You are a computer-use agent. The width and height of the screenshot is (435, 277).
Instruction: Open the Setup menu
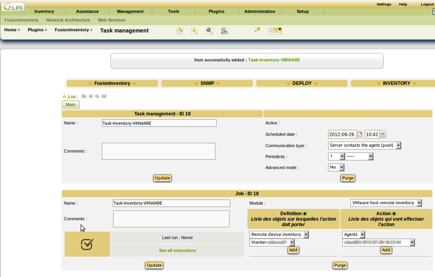[x=303, y=11]
